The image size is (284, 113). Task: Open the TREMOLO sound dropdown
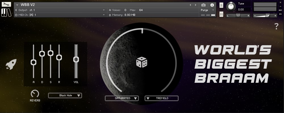[x=162, y=98]
